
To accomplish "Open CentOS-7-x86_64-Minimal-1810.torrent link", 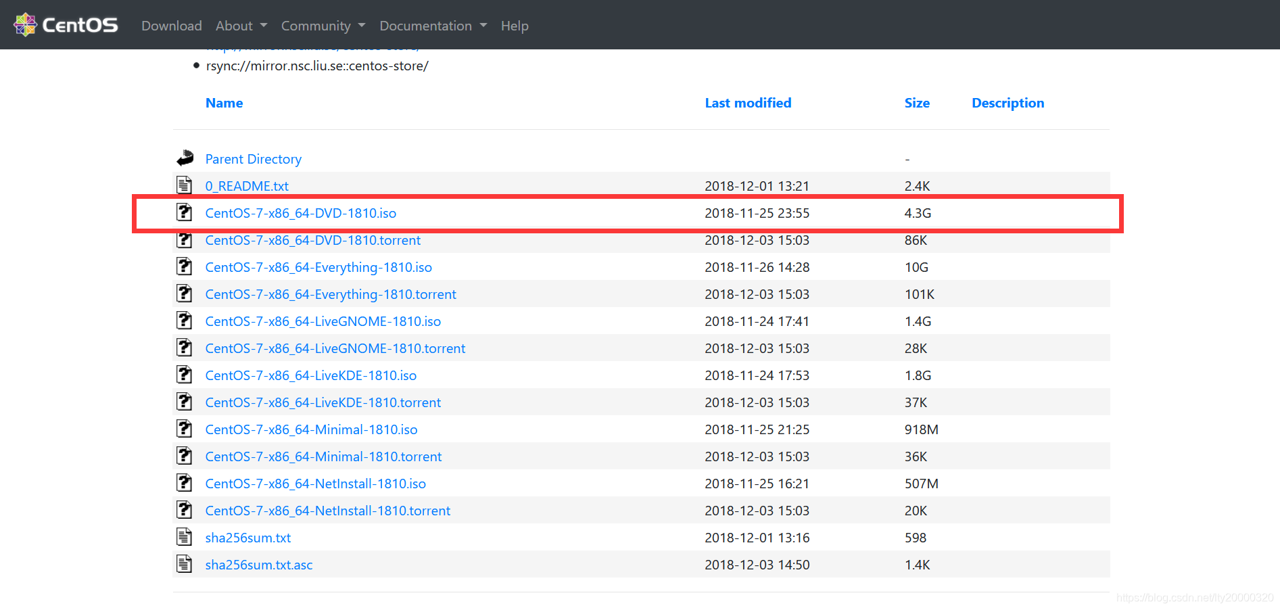I will 324,456.
